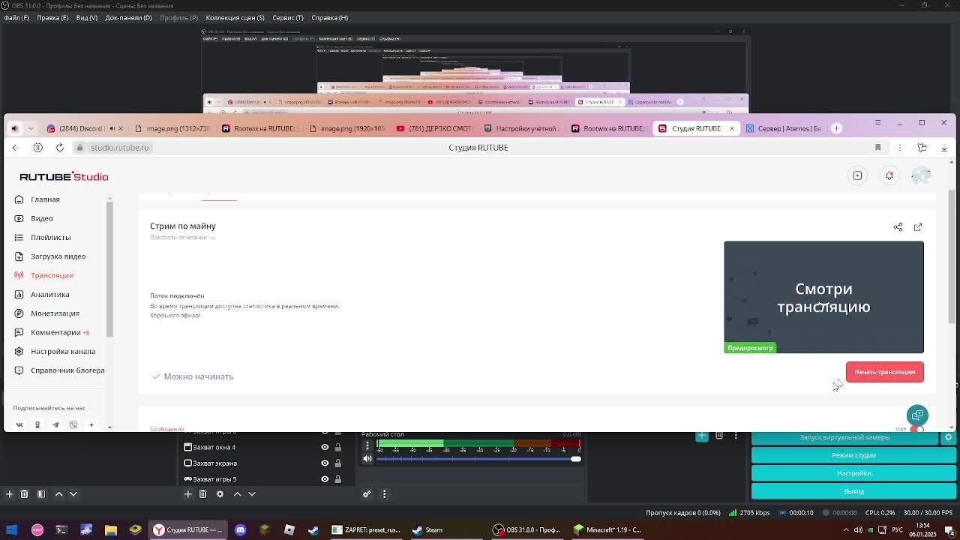Toggle the chat switch in Studio
The image size is (960, 540).
tap(916, 428)
